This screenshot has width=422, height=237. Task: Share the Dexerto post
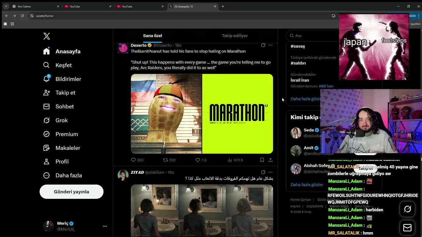pos(270,160)
